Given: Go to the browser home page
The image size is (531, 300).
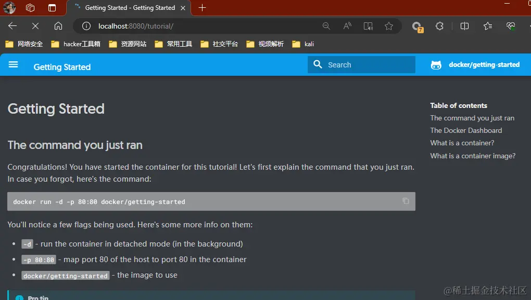Looking at the screenshot, I should (58, 26).
